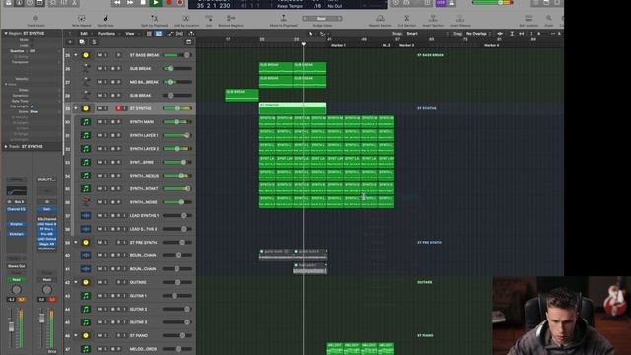Solo the SYNTH LAYER 1 track
631x355 pixels.
pos(105,135)
